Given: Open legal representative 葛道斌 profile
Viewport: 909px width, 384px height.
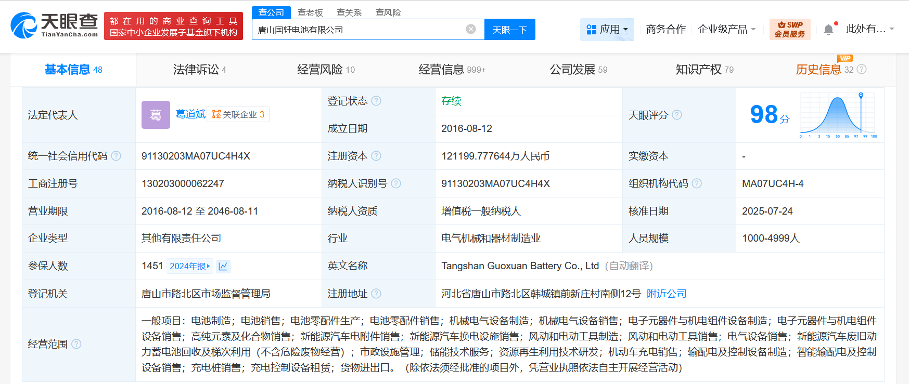Looking at the screenshot, I should click(190, 114).
